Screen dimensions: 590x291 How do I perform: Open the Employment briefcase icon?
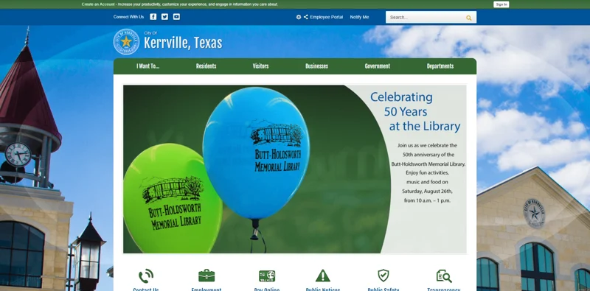(x=206, y=276)
